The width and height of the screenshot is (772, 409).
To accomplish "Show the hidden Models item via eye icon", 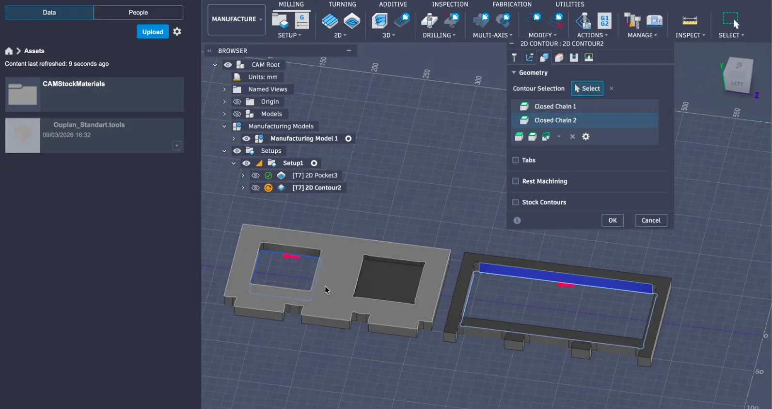I will 237,114.
